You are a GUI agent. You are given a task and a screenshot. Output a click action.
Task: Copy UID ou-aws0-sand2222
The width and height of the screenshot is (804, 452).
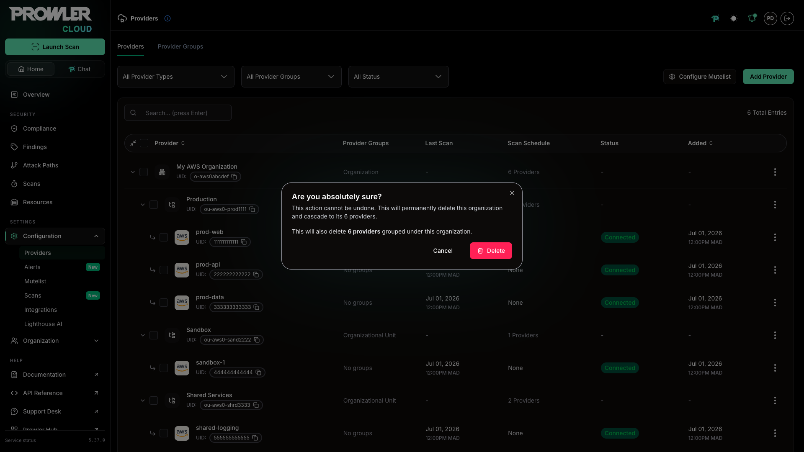(257, 340)
